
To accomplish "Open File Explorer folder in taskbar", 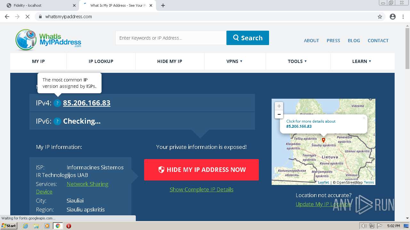I will 36,226.
